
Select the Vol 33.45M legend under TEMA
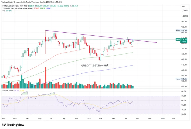(7, 11)
